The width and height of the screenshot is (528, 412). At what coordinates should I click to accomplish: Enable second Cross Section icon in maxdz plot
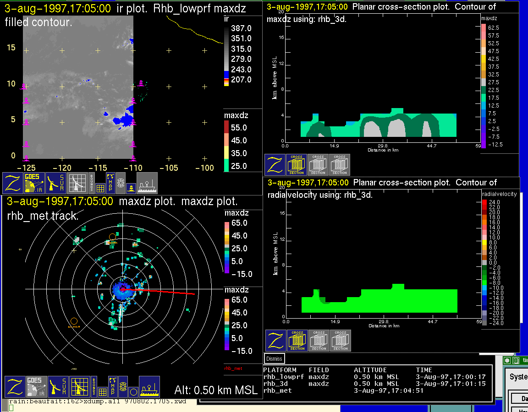click(x=318, y=165)
